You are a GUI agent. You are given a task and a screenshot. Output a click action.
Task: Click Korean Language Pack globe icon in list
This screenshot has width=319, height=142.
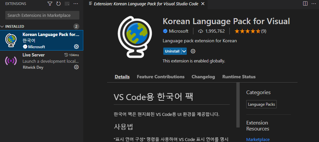click(x=11, y=40)
